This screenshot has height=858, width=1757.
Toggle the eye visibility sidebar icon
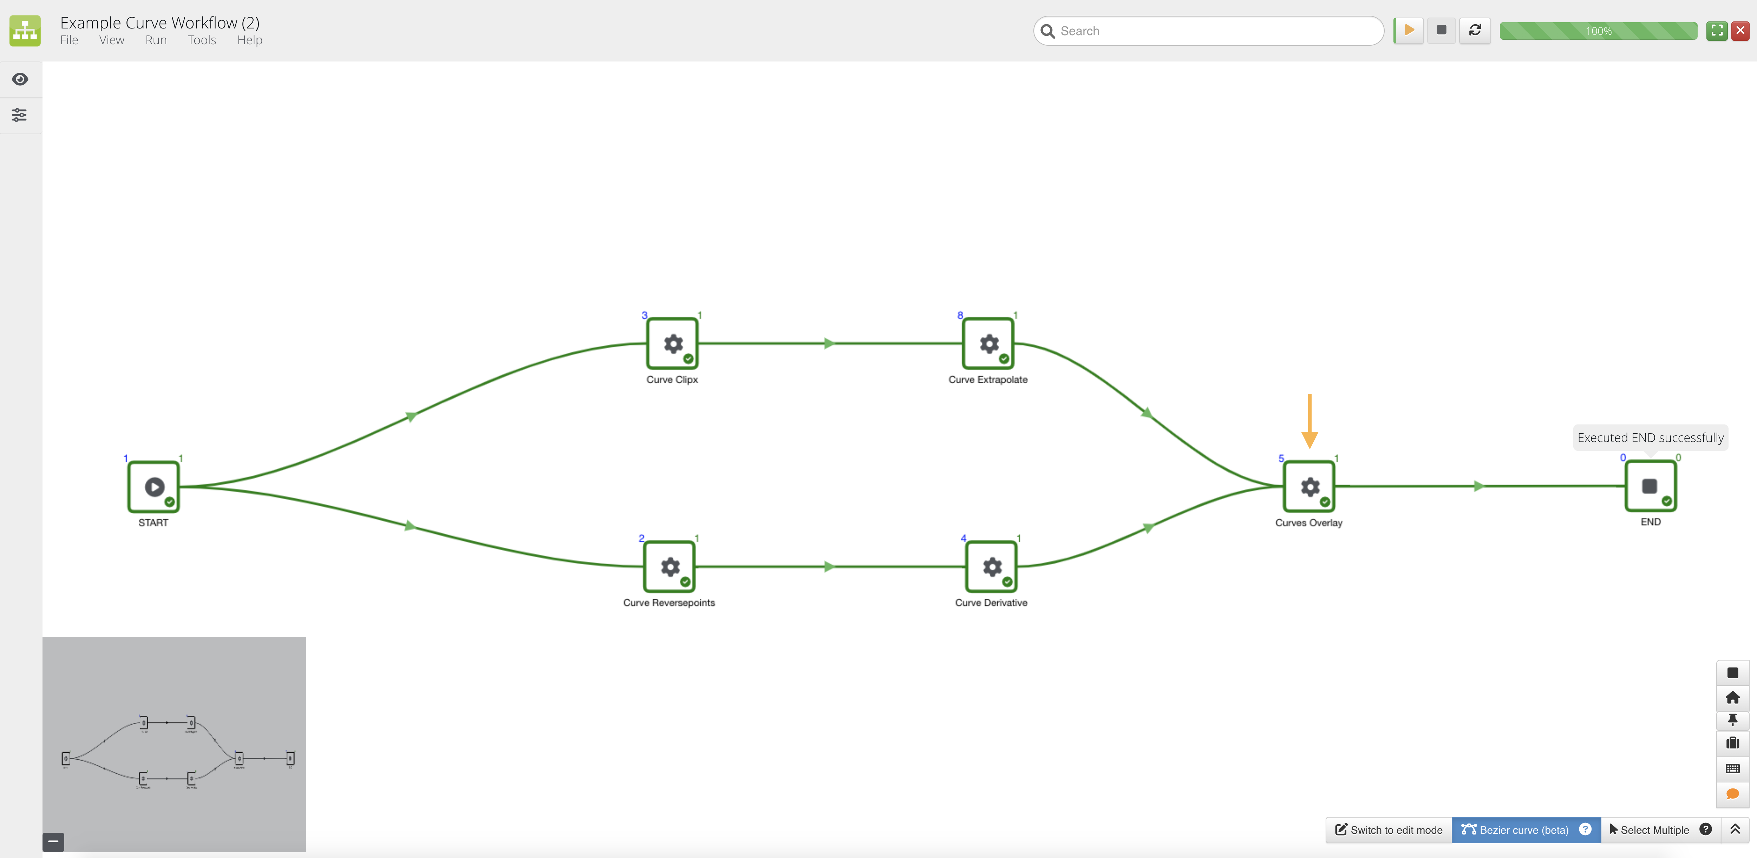coord(20,79)
